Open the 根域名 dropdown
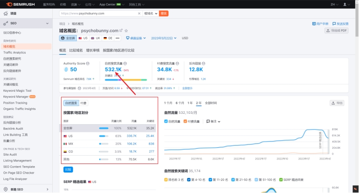The height and width of the screenshot is (193, 359). pos(151,13)
